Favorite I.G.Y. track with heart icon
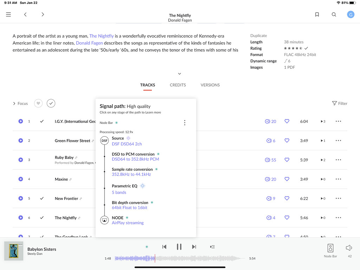Image resolution: width=360 pixels, height=270 pixels. [287, 121]
